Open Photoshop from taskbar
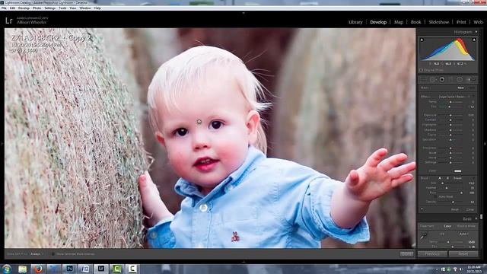The width and height of the screenshot is (487, 274). tap(69, 269)
